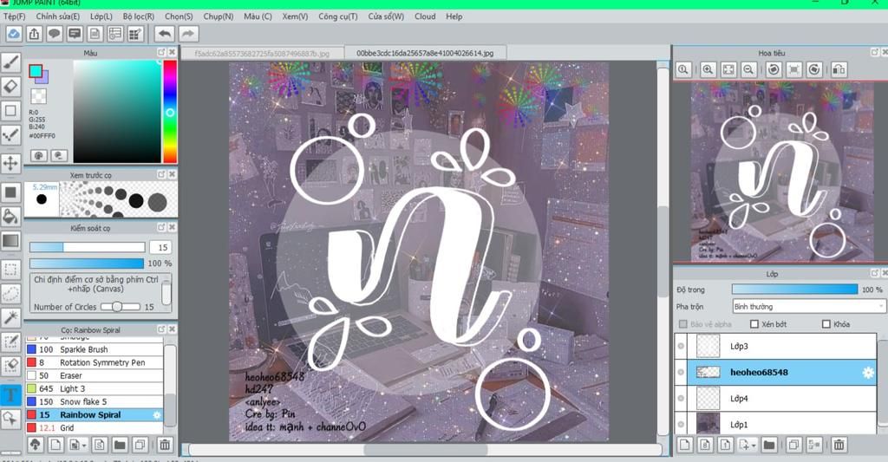Select the Text tool
The image size is (888, 462).
[x=10, y=394]
